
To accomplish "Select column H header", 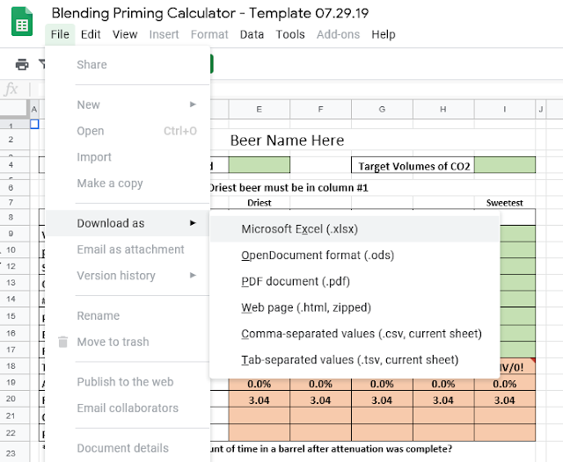I will click(x=443, y=109).
